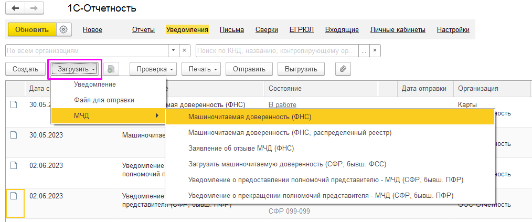
Task: Click the forward navigation arrow
Action: click(x=34, y=9)
